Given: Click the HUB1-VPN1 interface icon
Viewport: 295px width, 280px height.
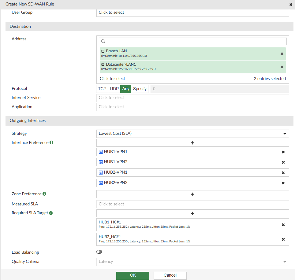Looking at the screenshot, I should [101, 152].
